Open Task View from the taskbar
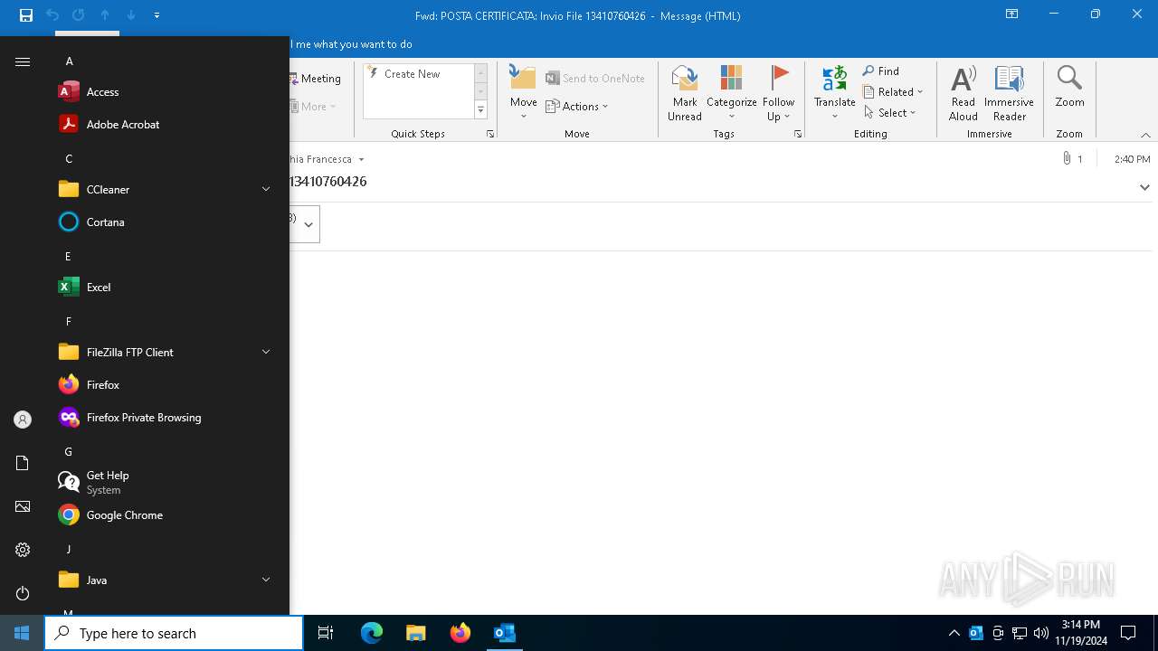 [326, 633]
